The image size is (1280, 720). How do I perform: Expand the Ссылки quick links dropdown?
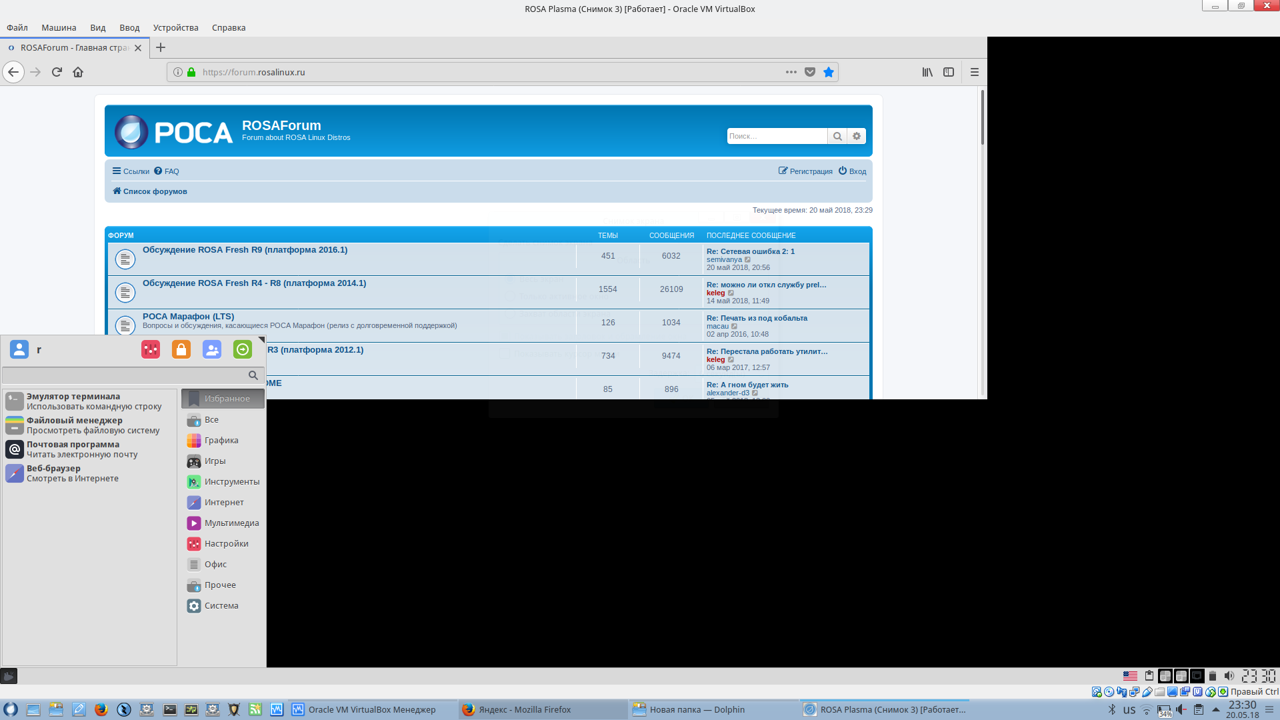[x=131, y=171]
